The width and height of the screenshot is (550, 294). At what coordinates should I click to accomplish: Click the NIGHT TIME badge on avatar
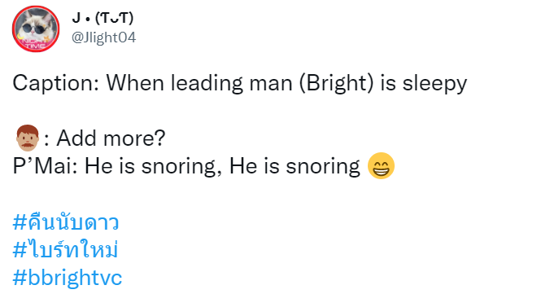point(34,43)
